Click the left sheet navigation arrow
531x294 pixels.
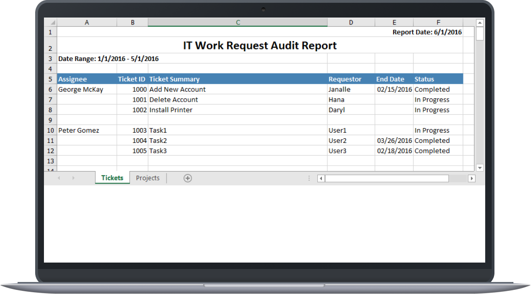pos(58,178)
